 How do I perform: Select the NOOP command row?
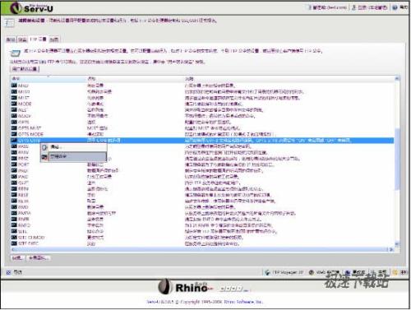(x=202, y=116)
